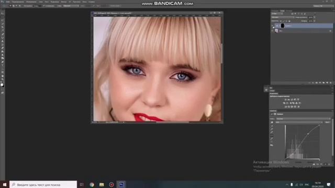Click the curve control point on the graph
The height and width of the screenshot is (188, 335).
pos(308,134)
